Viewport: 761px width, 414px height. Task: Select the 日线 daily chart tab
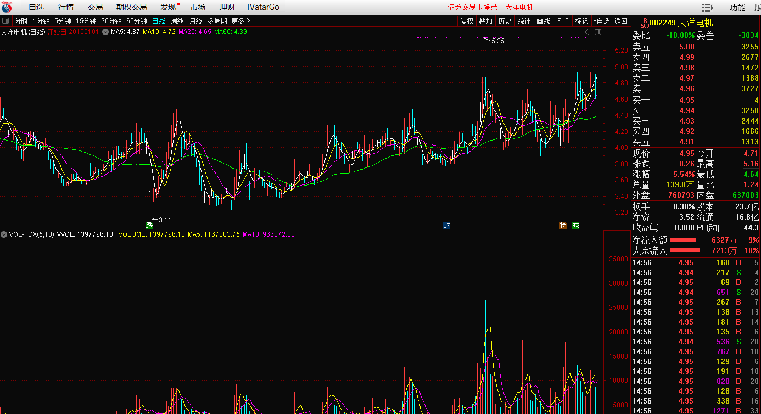click(x=159, y=21)
